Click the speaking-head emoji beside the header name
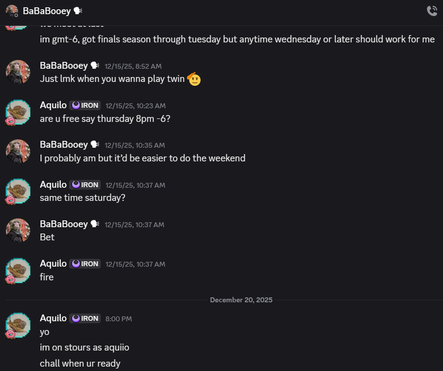Image resolution: width=443 pixels, height=371 pixels. pos(78,11)
